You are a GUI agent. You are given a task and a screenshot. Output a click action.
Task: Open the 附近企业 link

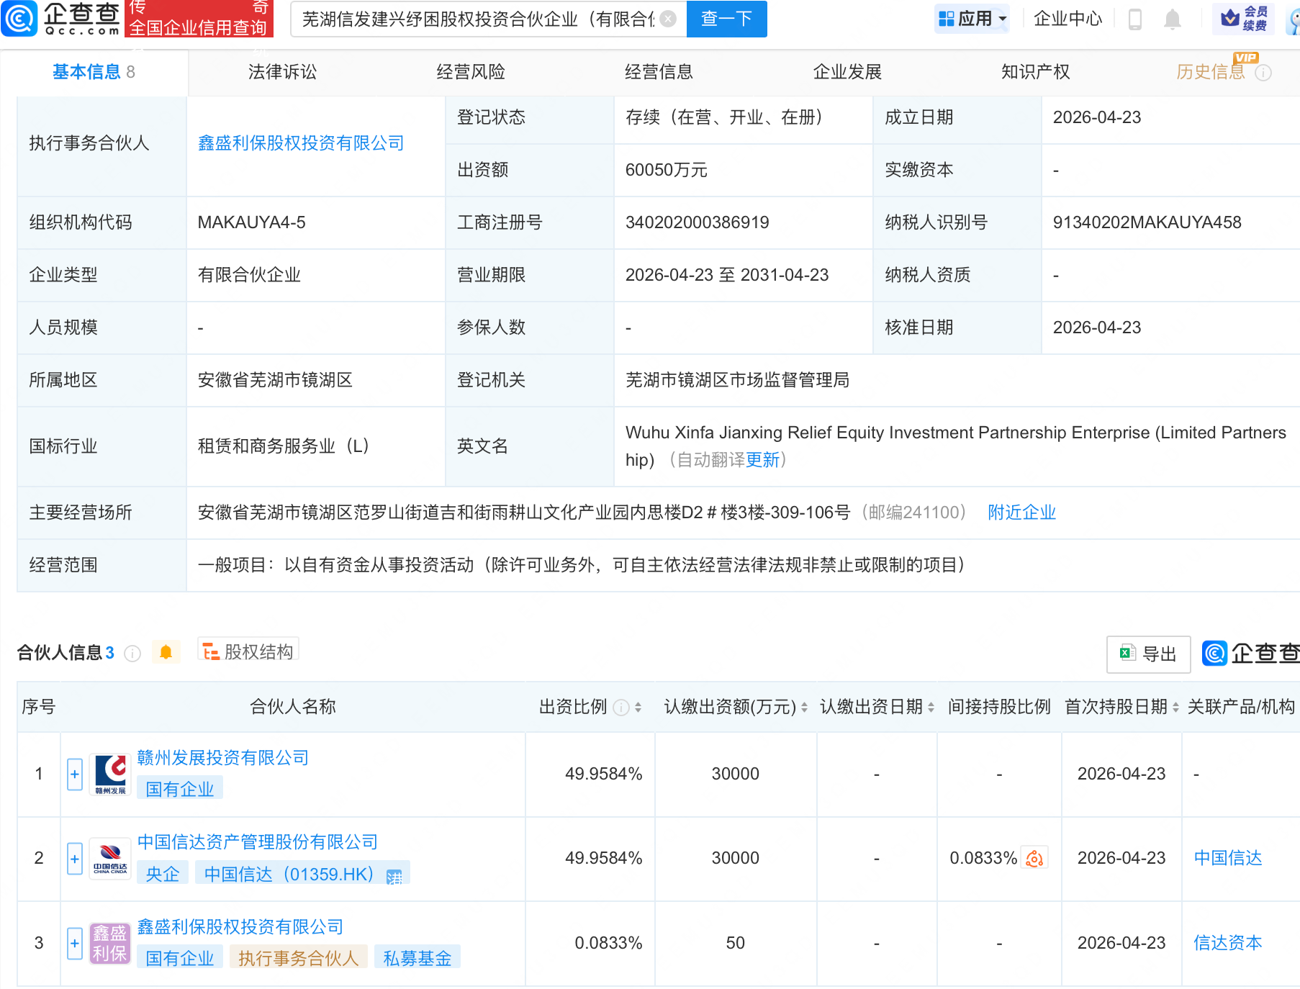pyautogui.click(x=1021, y=512)
